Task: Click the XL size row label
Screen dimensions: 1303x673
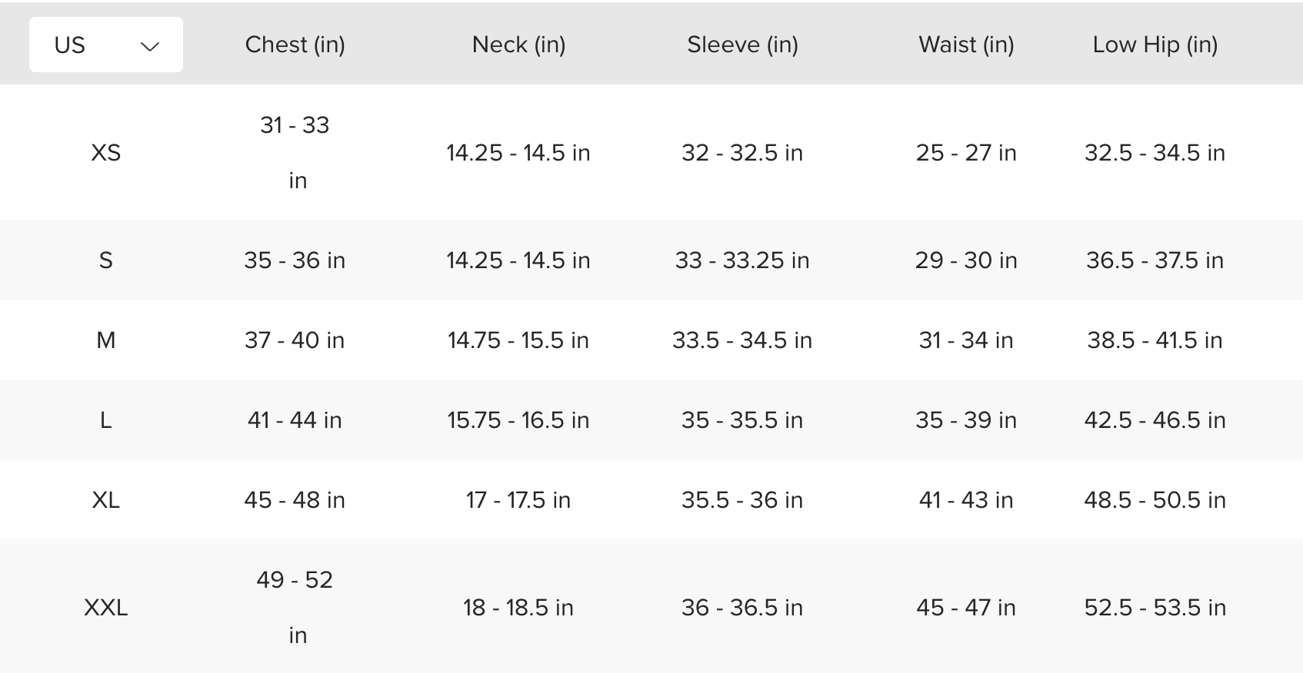Action: (106, 500)
